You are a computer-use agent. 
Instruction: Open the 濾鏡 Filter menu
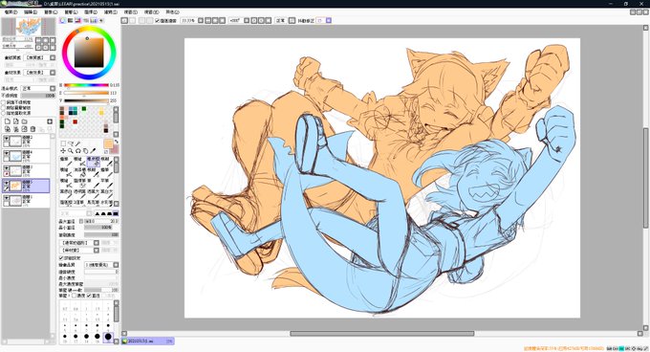point(111,12)
